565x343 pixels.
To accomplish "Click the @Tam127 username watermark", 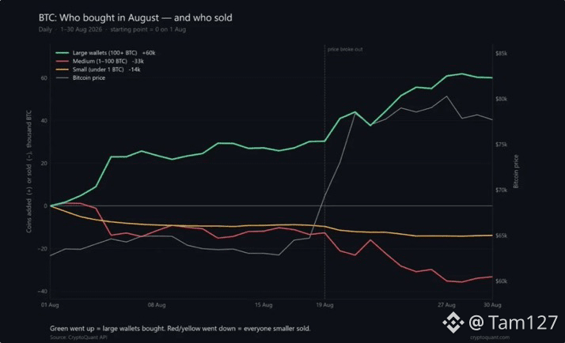I will 513,322.
